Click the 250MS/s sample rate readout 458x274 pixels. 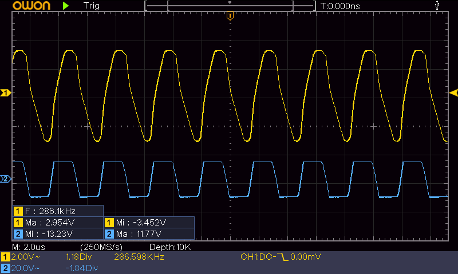pyautogui.click(x=101, y=247)
